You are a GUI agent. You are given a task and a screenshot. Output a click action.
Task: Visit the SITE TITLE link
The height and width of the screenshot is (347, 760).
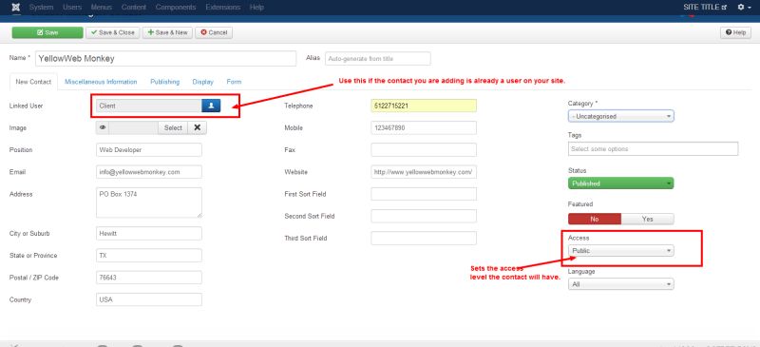click(705, 8)
